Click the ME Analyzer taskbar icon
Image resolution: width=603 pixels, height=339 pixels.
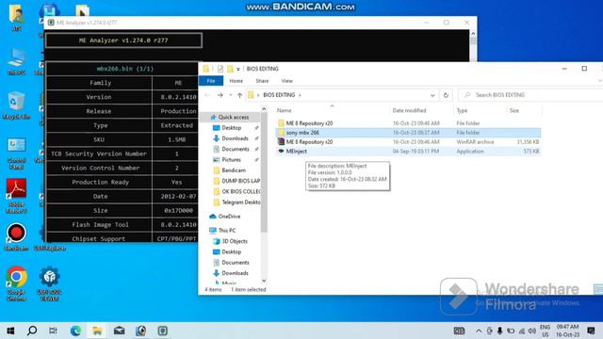click(163, 331)
